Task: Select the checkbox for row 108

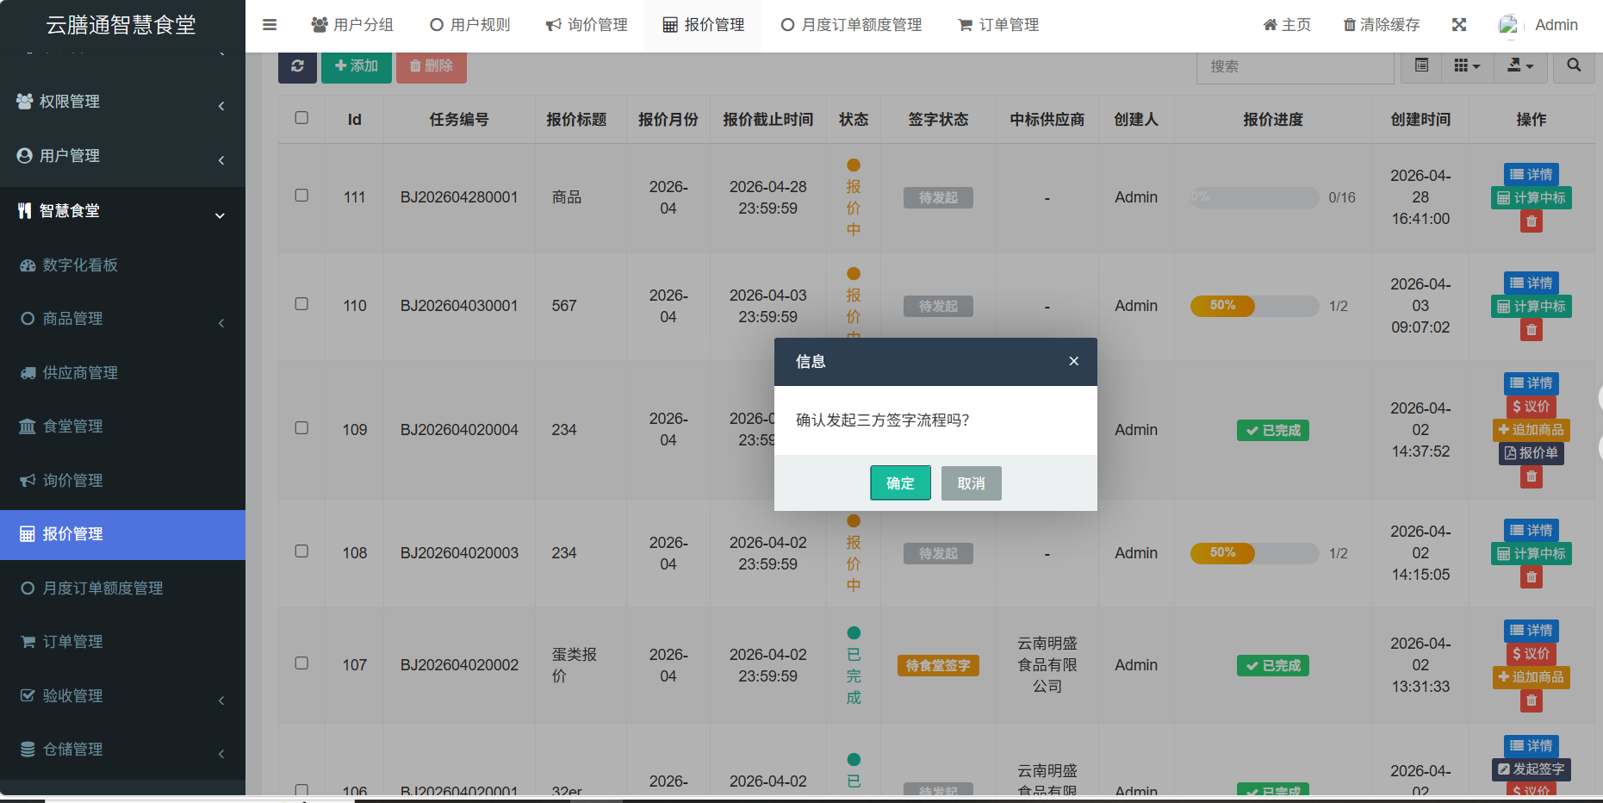Action: (x=301, y=551)
